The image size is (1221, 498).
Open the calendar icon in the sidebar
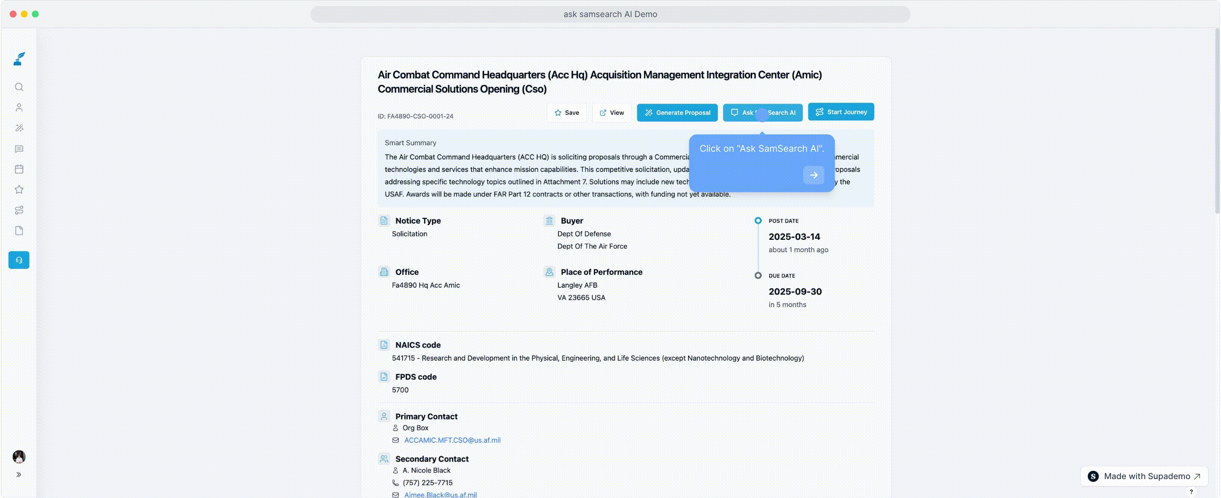point(18,169)
